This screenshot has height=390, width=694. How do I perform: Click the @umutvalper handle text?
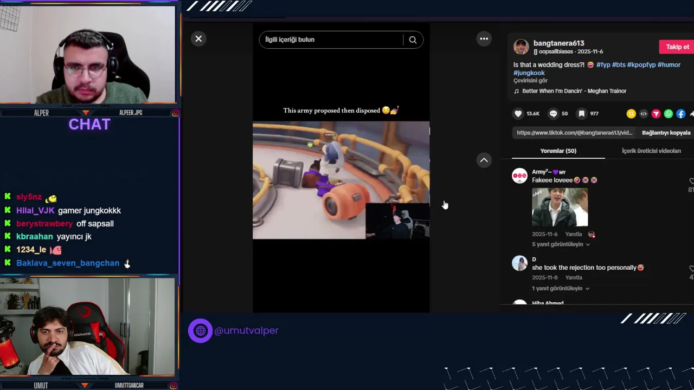point(246,330)
